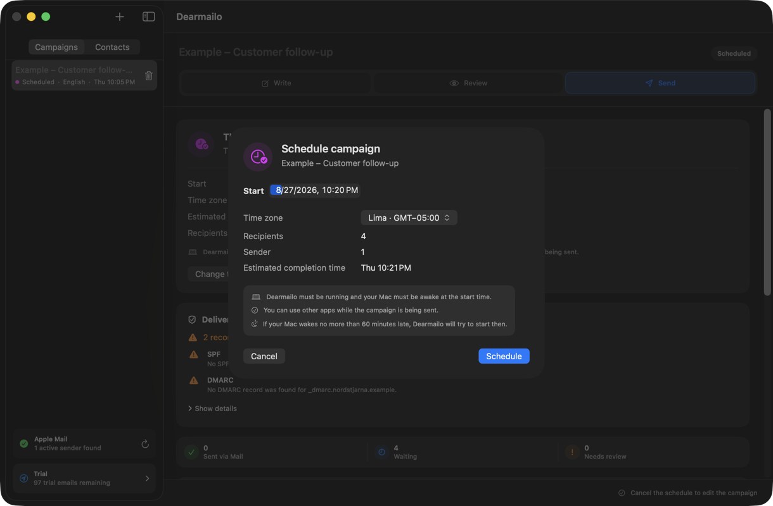Open the Lima time zone dropdown
The image size is (773, 506).
(409, 218)
